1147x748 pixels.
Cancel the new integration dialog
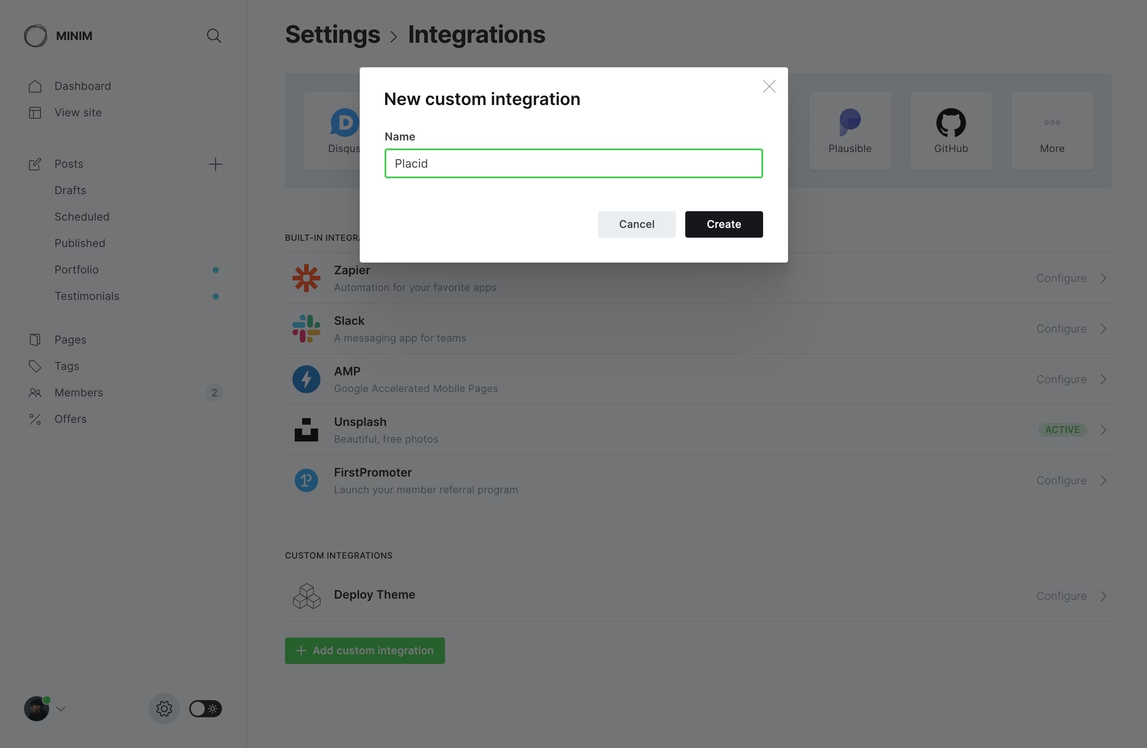coord(636,224)
